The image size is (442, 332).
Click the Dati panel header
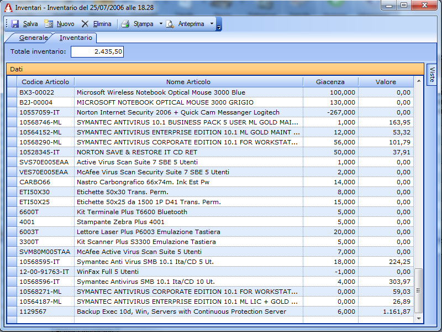[215, 69]
